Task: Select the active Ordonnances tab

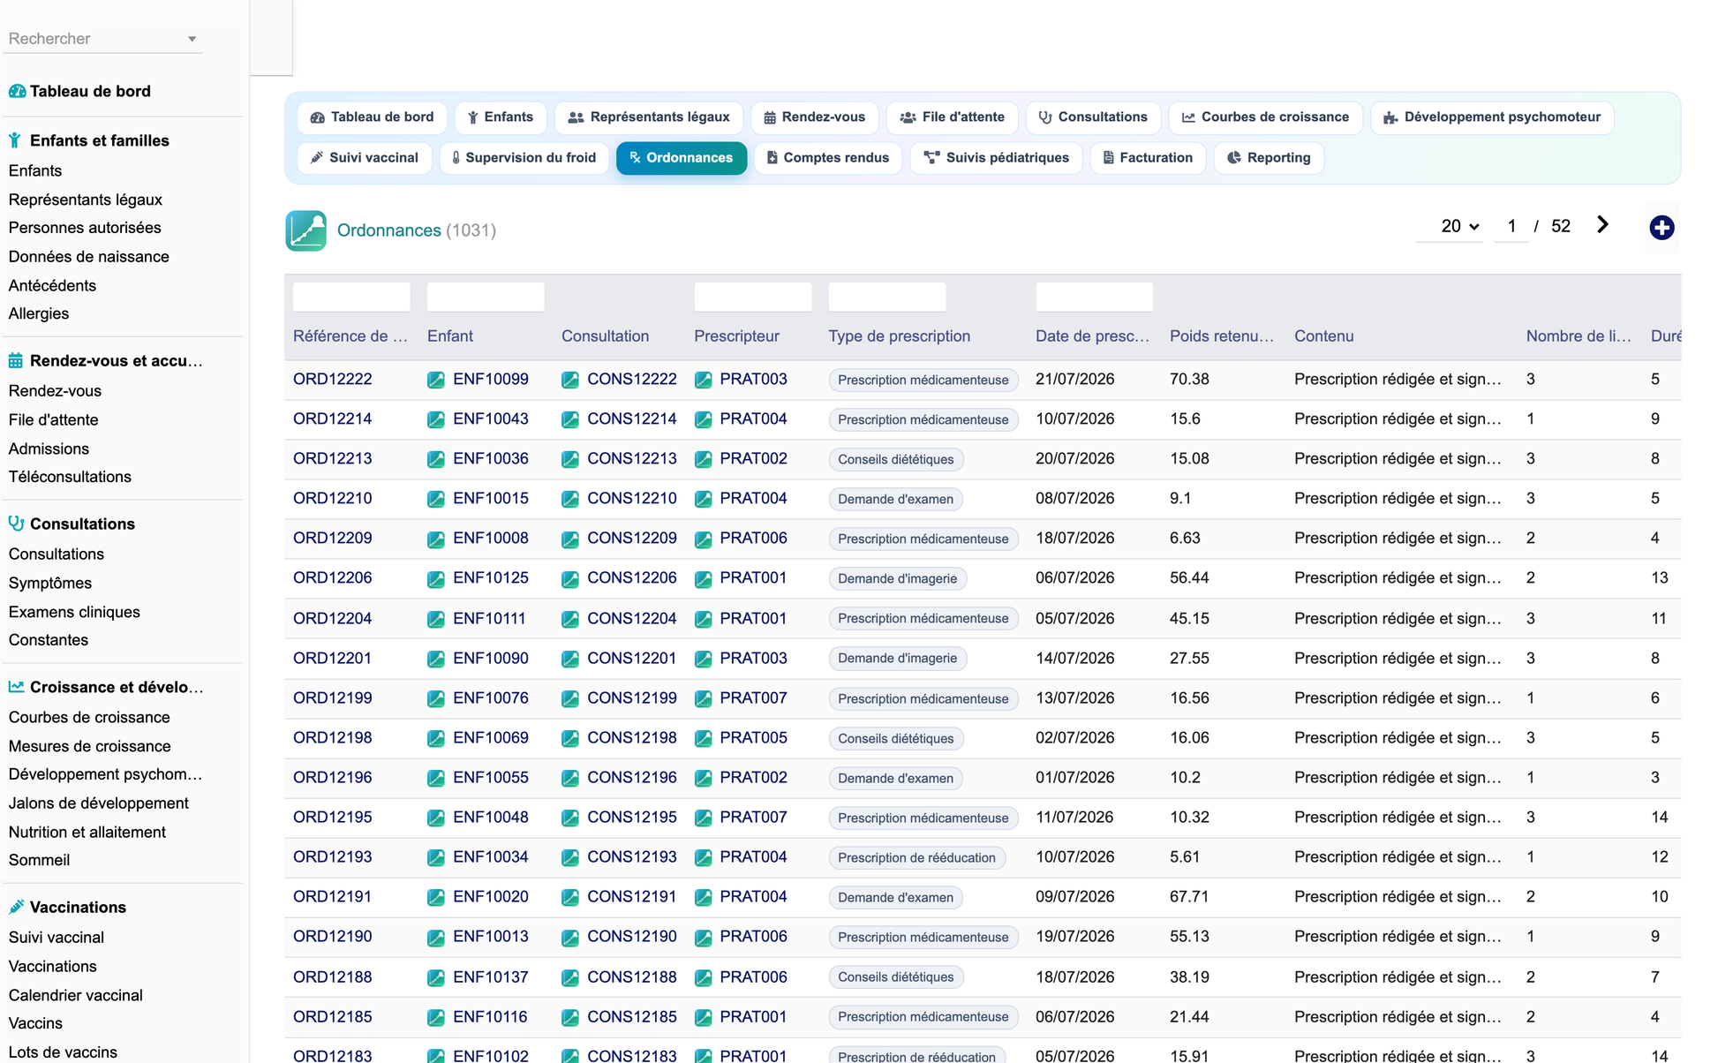Action: tap(682, 158)
